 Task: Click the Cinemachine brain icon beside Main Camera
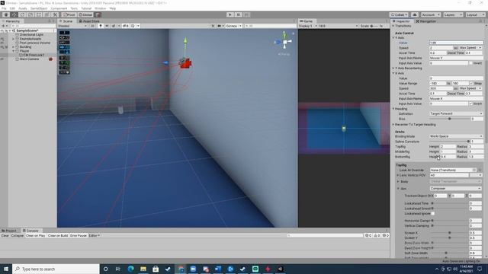(50, 59)
